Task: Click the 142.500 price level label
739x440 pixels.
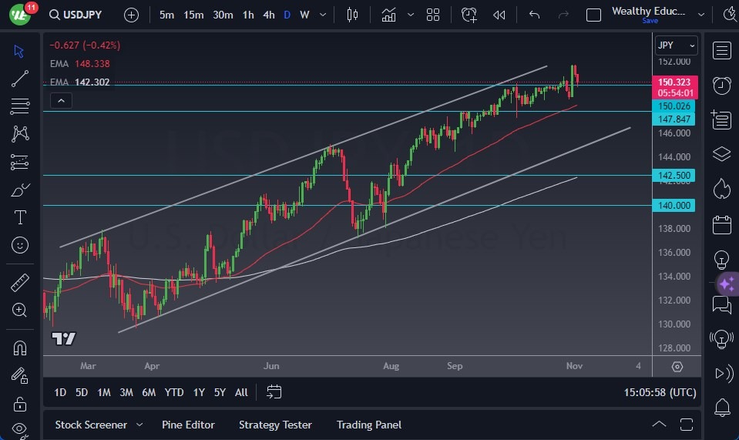Action: 675,175
